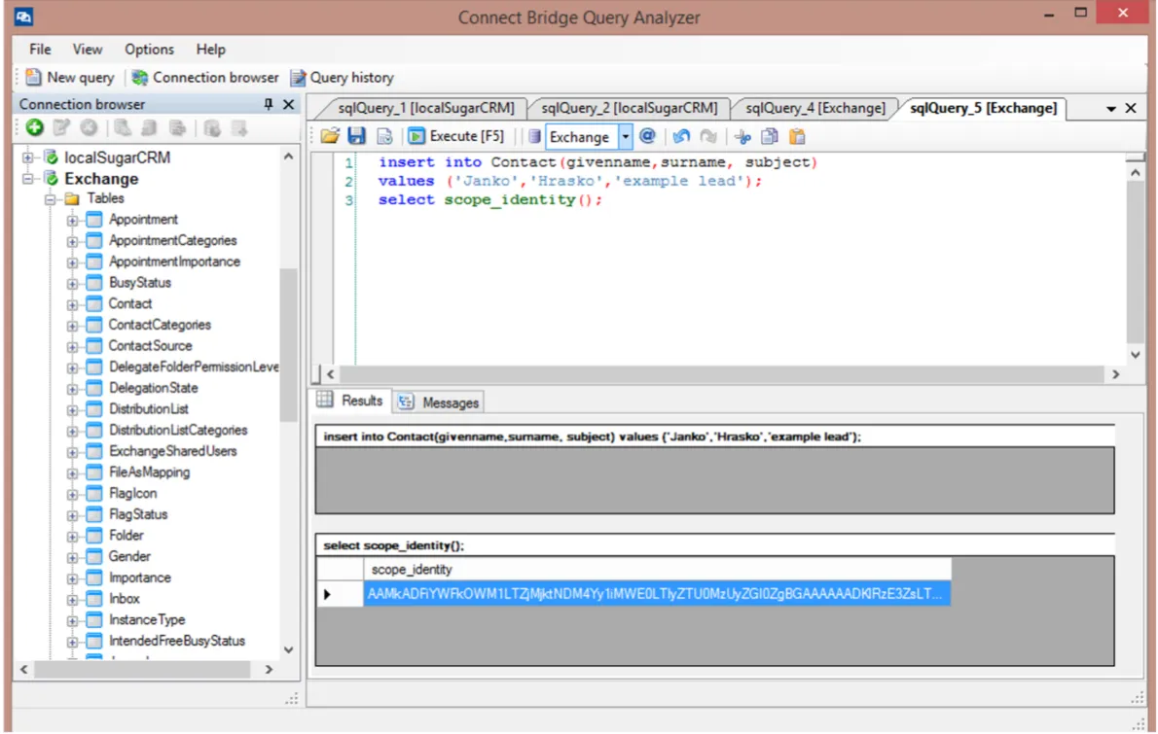The height and width of the screenshot is (734, 1158).
Task: Open query file with folder icon
Action: 330,136
